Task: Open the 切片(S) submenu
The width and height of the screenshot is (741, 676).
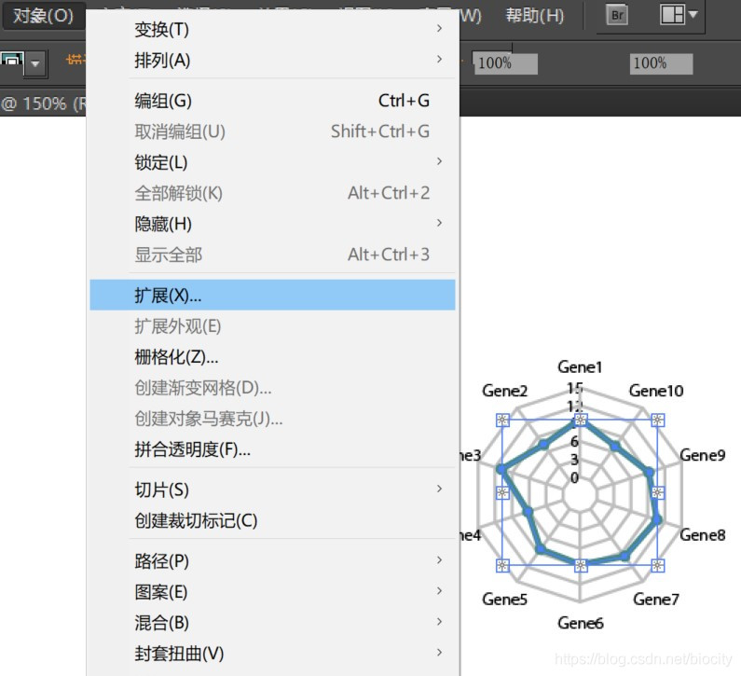Action: pyautogui.click(x=273, y=490)
